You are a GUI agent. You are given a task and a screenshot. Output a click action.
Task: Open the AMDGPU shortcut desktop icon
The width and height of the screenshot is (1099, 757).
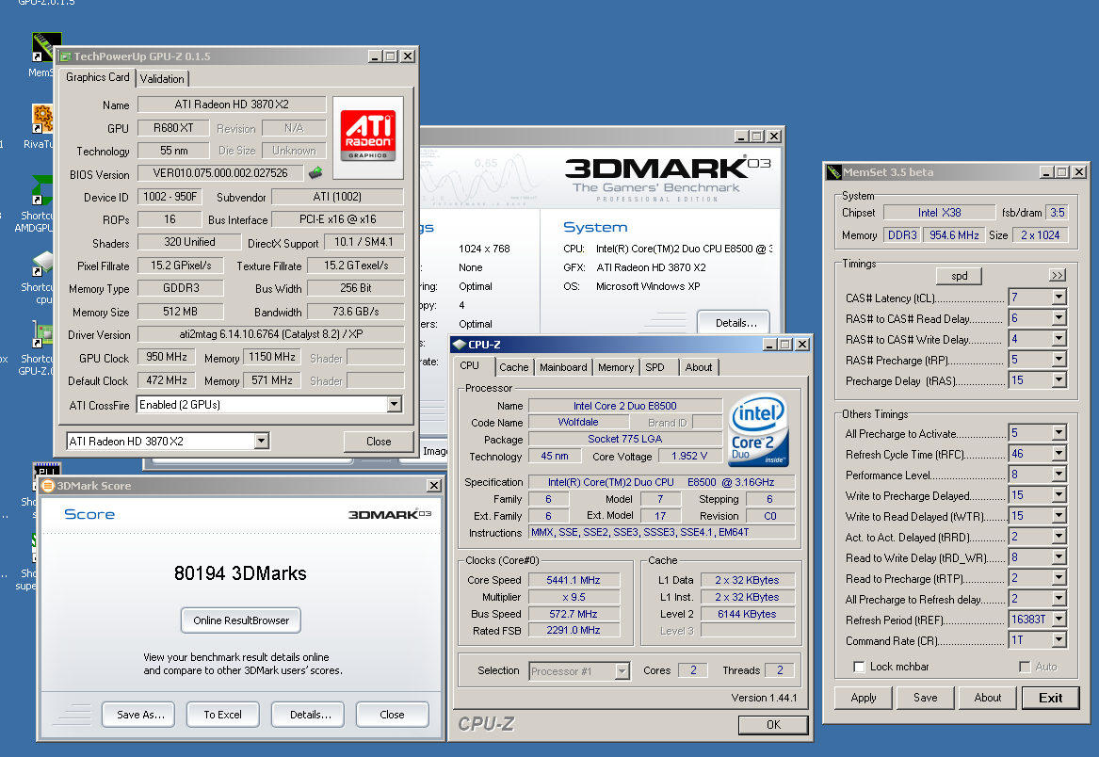pos(42,190)
